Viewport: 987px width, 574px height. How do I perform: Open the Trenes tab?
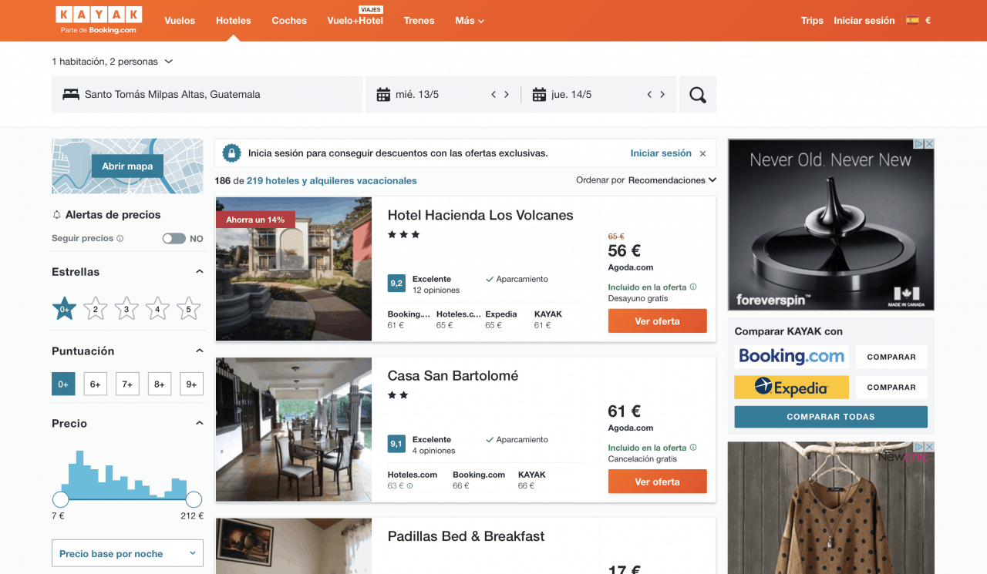[x=419, y=21]
